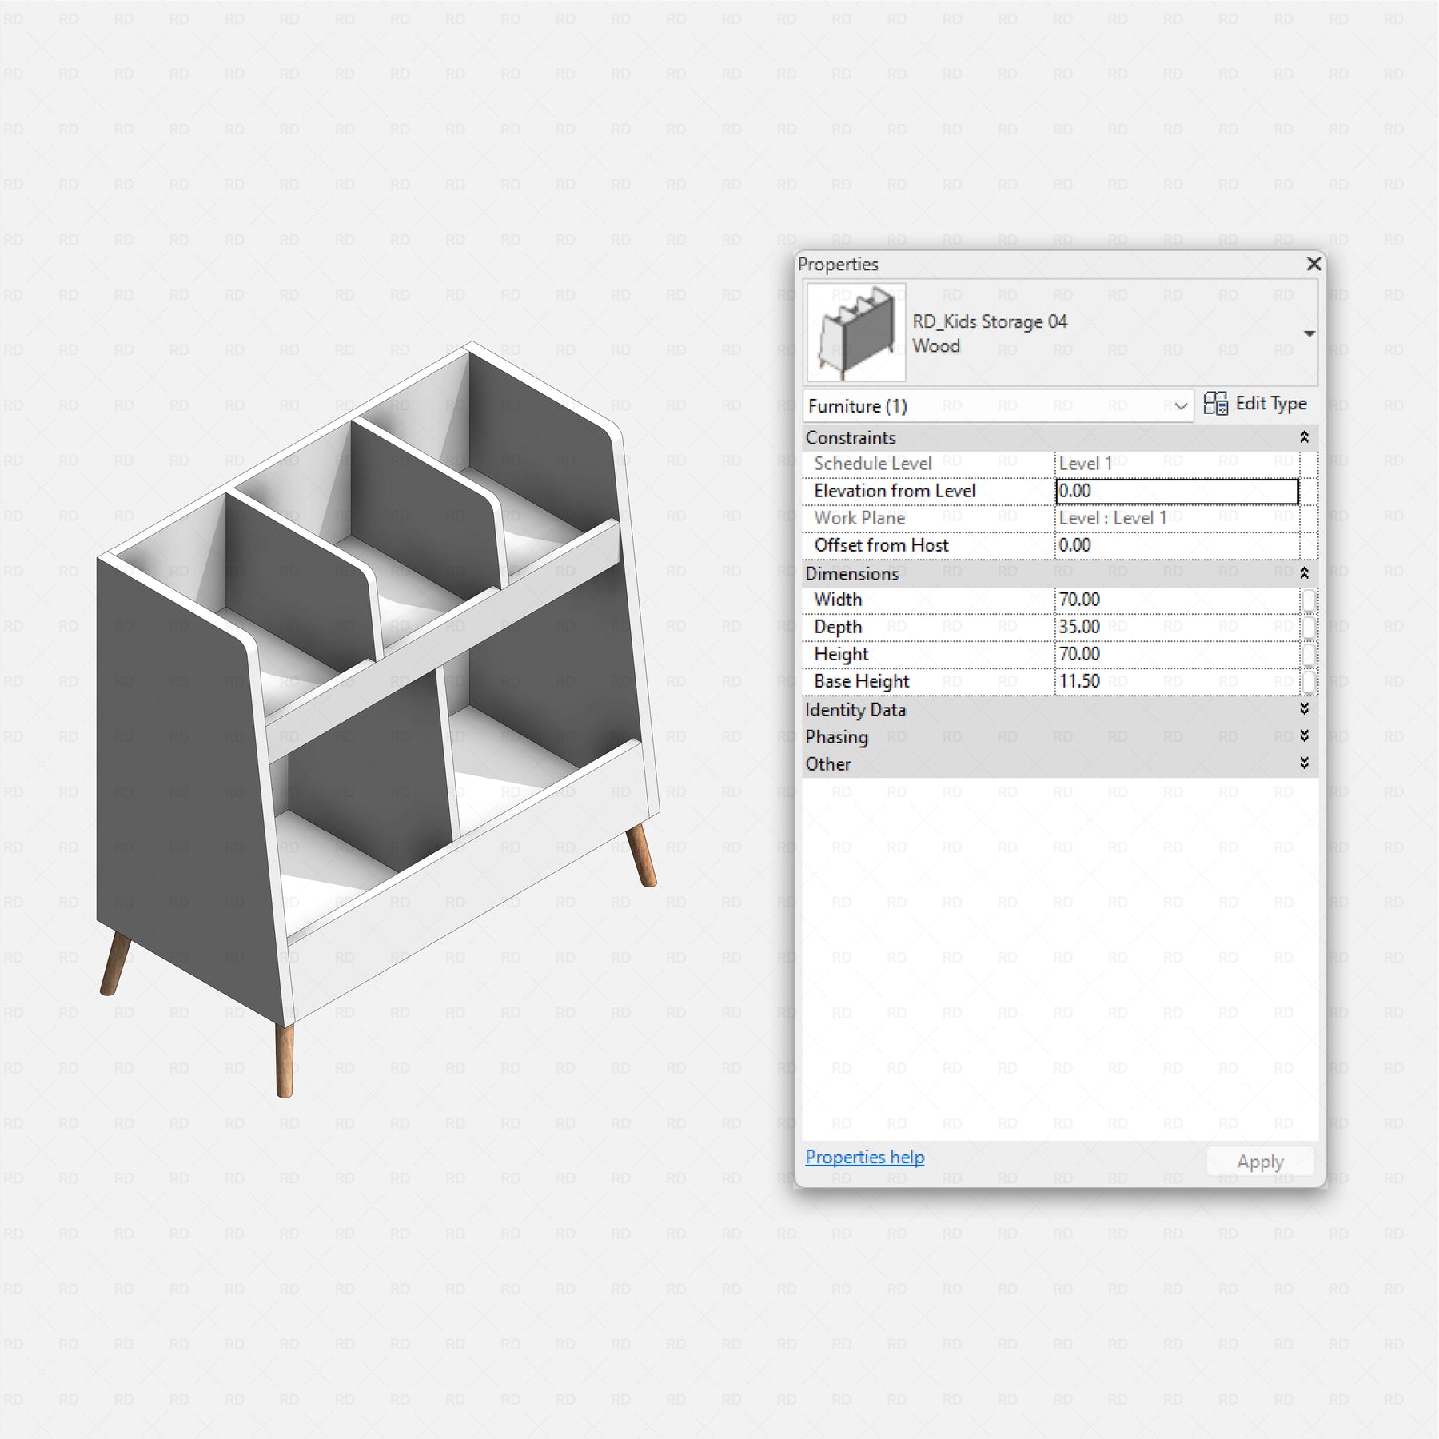Collapse the Dimensions section
Image resolution: width=1439 pixels, height=1439 pixels.
[x=1304, y=573]
